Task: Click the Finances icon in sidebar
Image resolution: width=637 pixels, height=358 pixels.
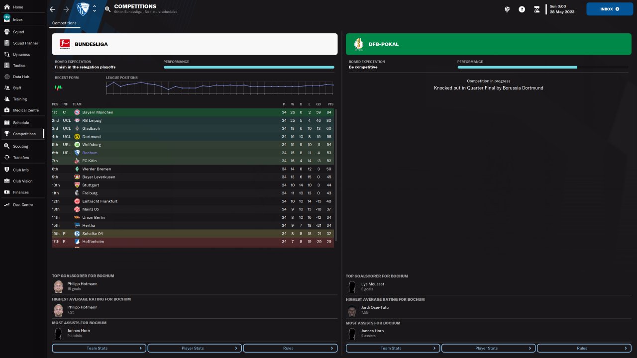Action: click(x=7, y=192)
